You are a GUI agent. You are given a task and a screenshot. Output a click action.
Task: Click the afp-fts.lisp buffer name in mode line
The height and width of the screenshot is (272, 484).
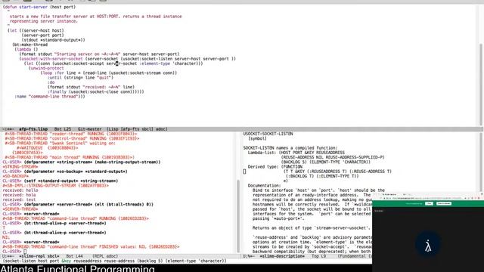33,129
